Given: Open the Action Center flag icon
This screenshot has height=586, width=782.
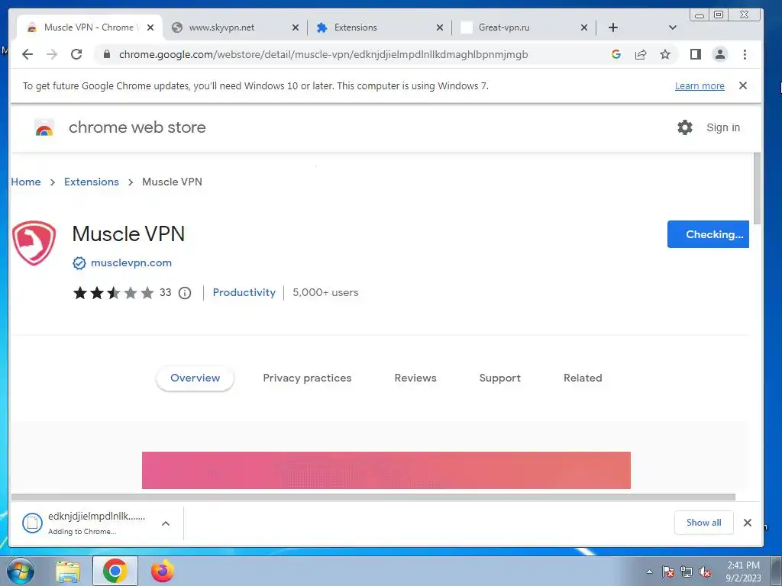Looking at the screenshot, I should 667,572.
